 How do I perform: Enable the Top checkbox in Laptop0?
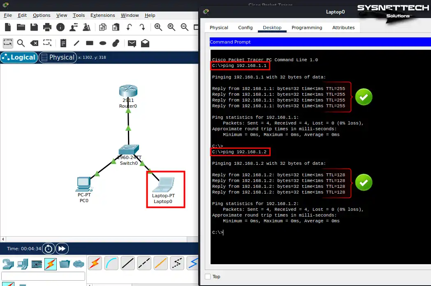click(208, 277)
